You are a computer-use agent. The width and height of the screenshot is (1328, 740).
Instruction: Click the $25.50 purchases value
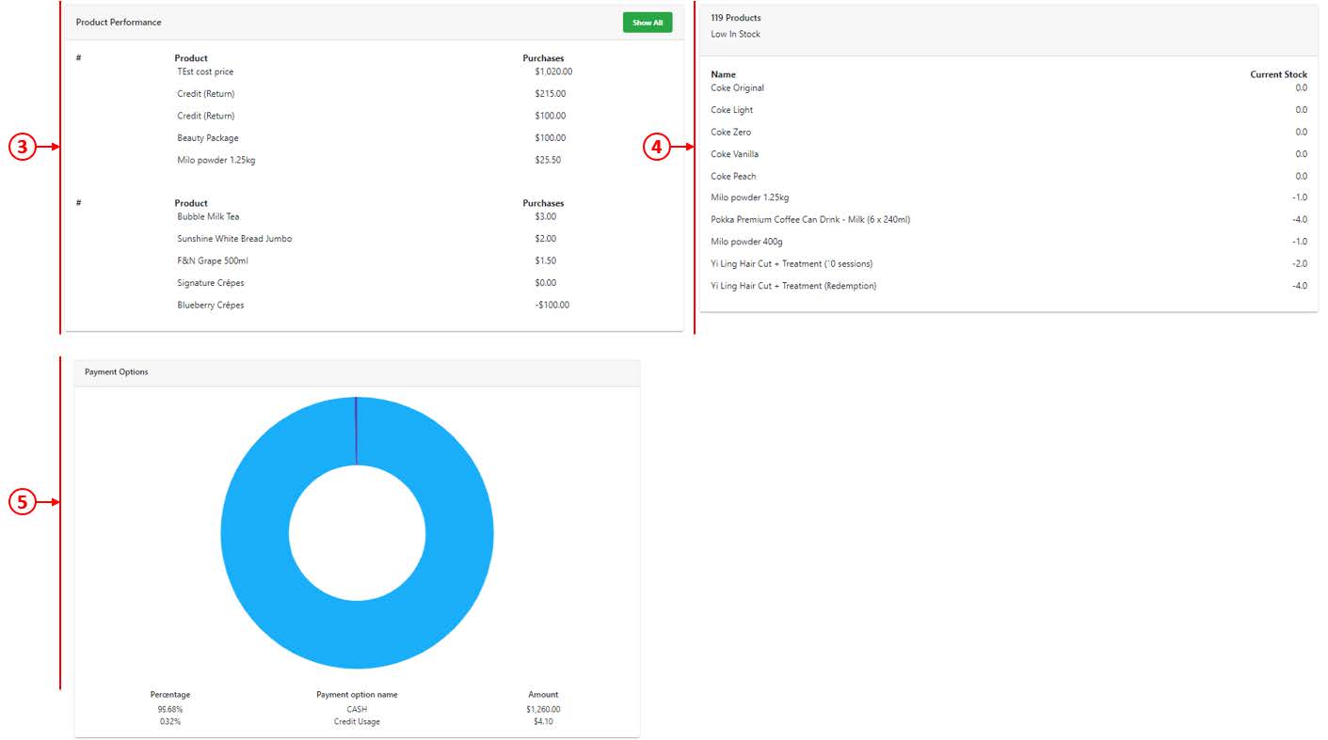(548, 160)
